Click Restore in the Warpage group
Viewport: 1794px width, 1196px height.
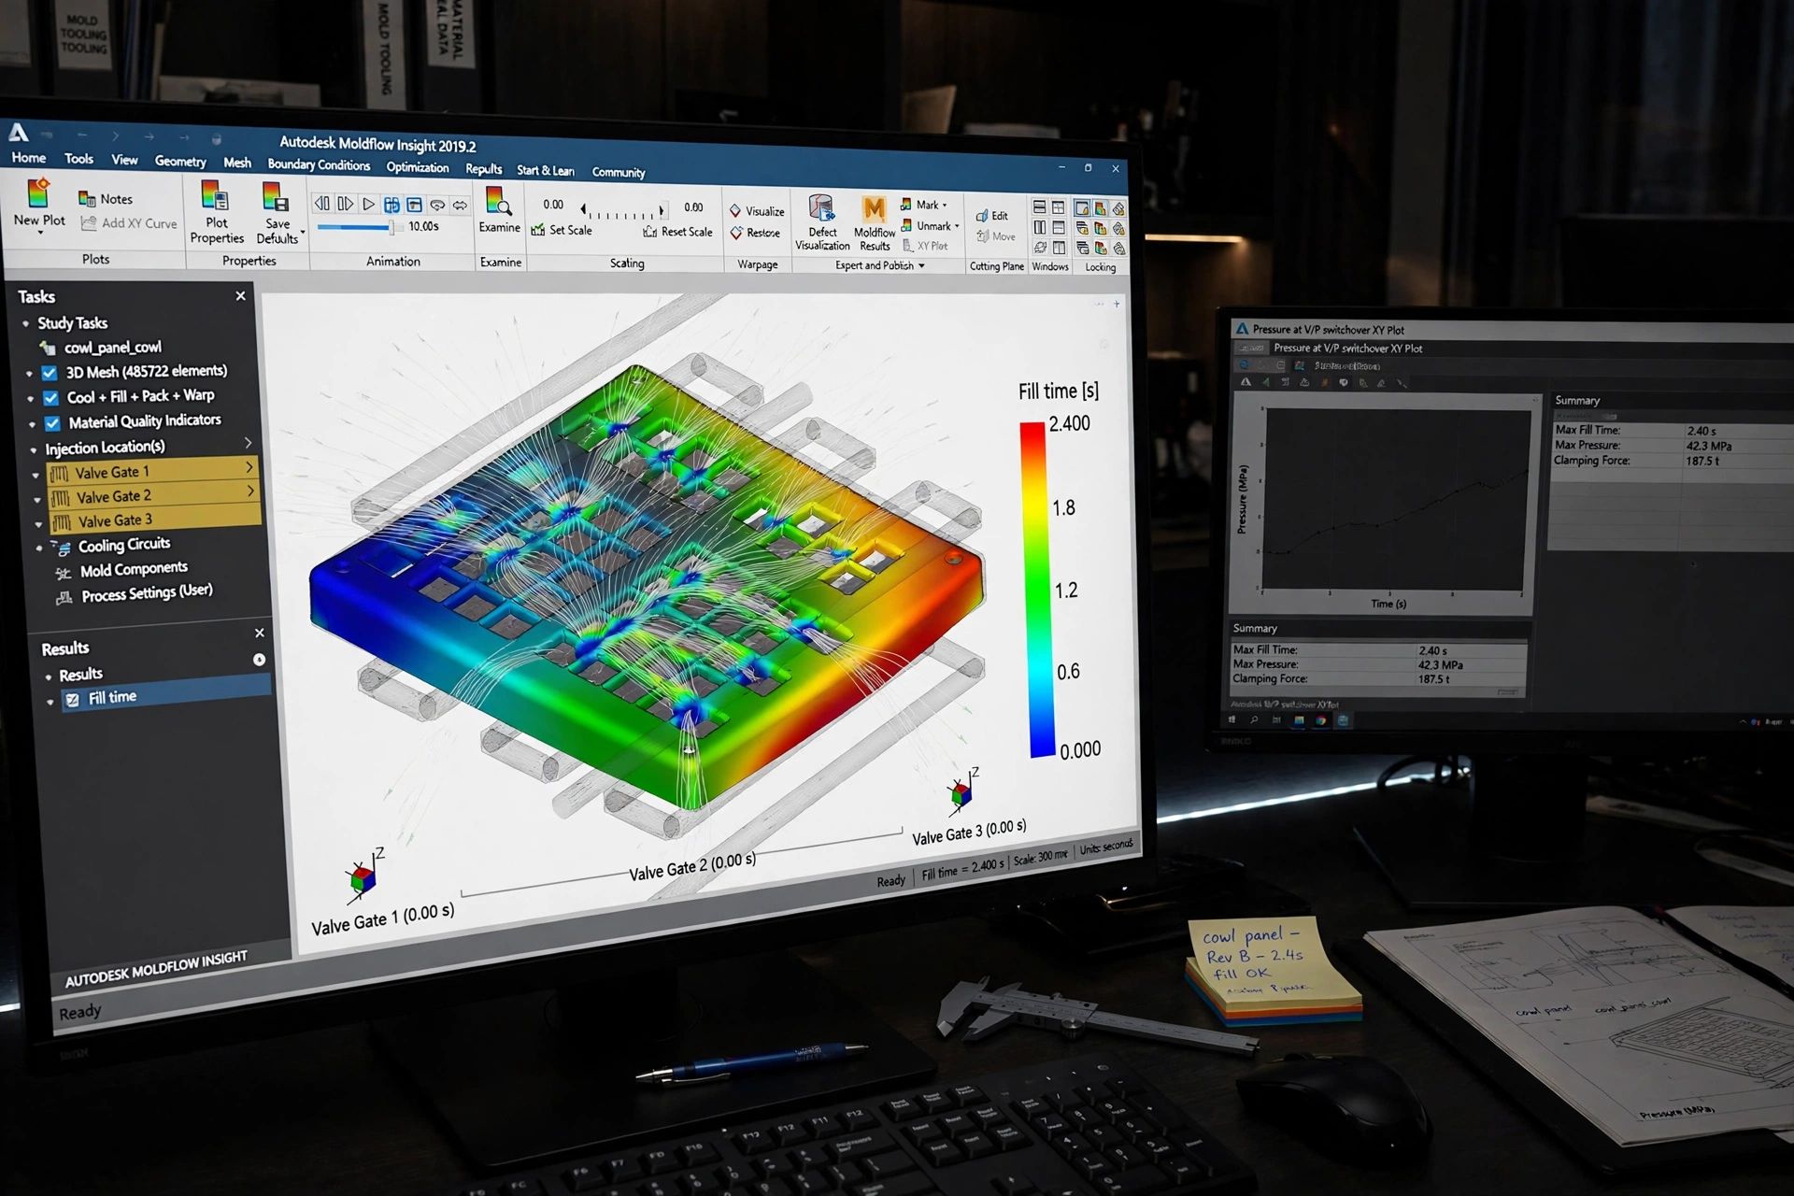(755, 233)
